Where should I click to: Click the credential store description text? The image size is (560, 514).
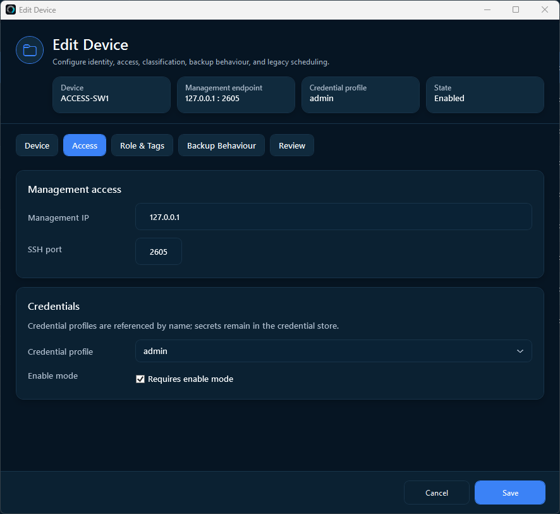click(x=183, y=326)
